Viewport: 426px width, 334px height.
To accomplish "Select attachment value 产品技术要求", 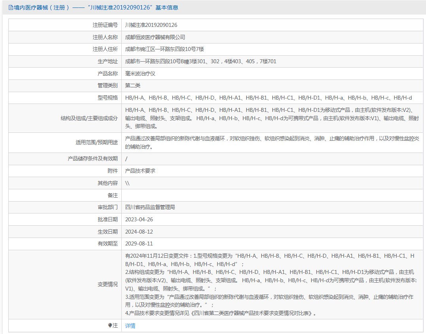I will tap(140, 171).
